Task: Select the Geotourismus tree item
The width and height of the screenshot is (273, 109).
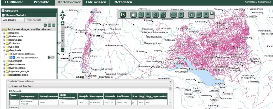Action: (x=17, y=64)
